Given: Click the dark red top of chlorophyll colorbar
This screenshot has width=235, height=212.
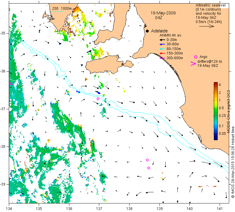Looking at the screenshot, I should click(216, 84).
